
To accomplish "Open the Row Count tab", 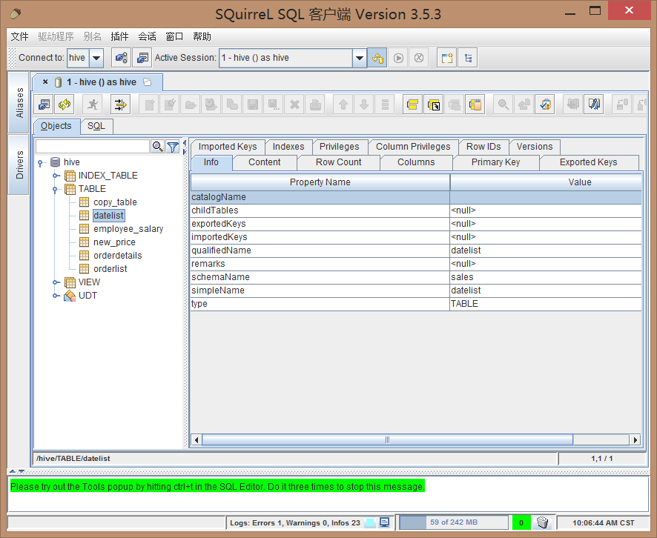I will pos(339,162).
